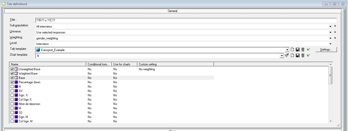Tick the Nbre de réponses checkbox

pos(12,104)
